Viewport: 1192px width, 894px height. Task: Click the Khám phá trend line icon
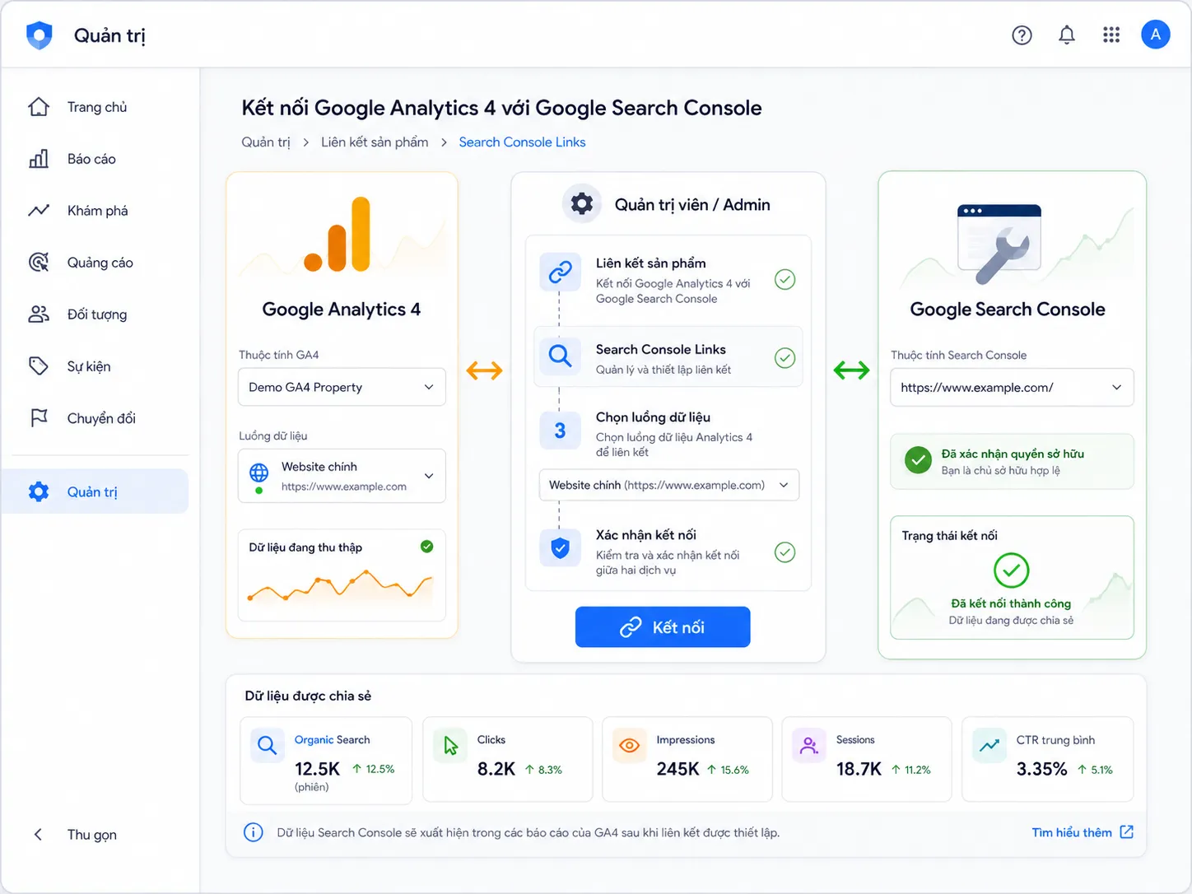point(39,211)
